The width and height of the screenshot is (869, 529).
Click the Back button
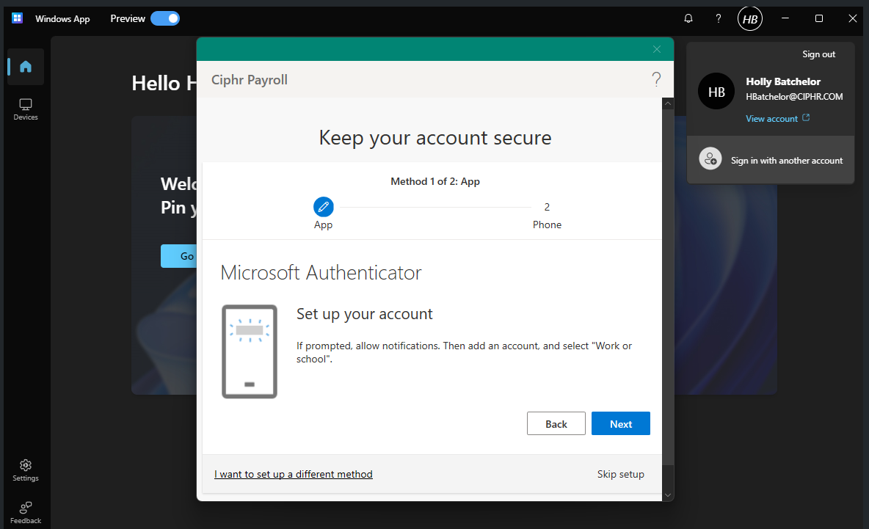pos(556,424)
